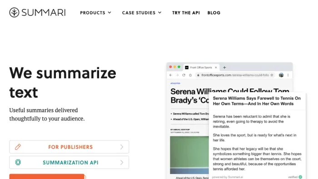The width and height of the screenshot is (318, 179).
Task: Click the browser back arrow in mockup
Action: [x=171, y=75]
